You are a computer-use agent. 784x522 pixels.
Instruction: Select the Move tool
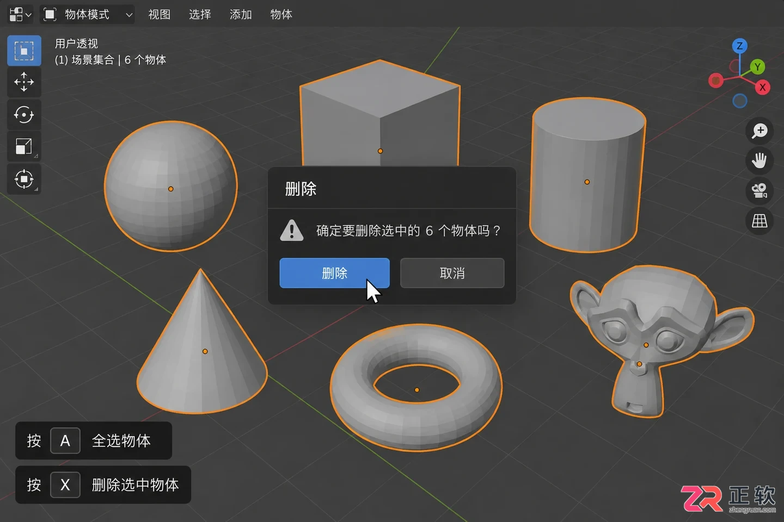pos(24,82)
